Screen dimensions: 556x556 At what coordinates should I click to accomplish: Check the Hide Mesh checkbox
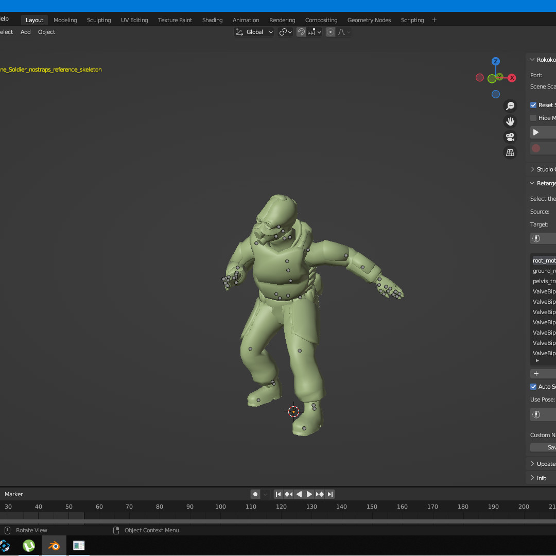coord(533,117)
